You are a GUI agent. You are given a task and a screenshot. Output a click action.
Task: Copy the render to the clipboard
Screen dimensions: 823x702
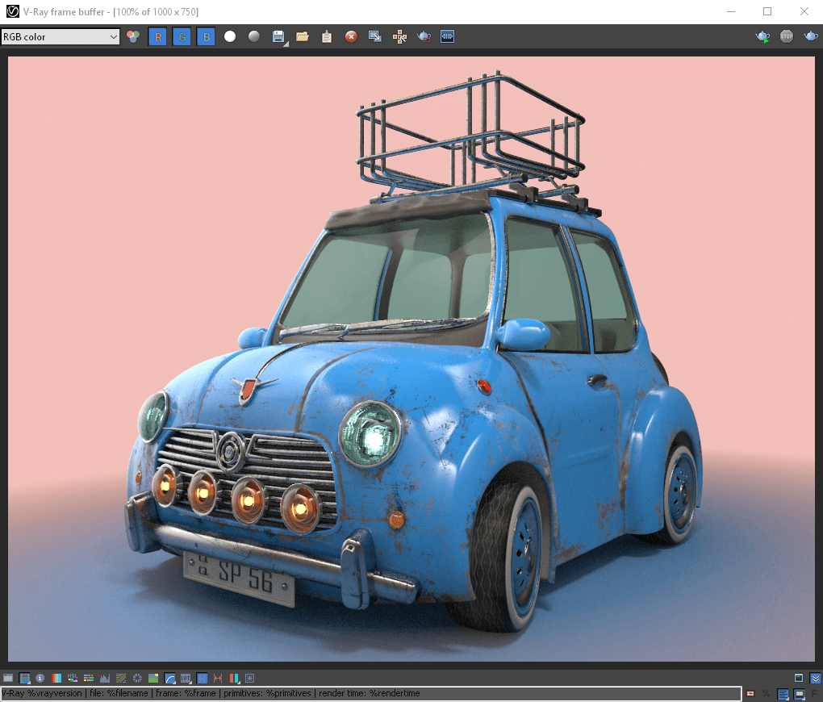click(x=327, y=36)
